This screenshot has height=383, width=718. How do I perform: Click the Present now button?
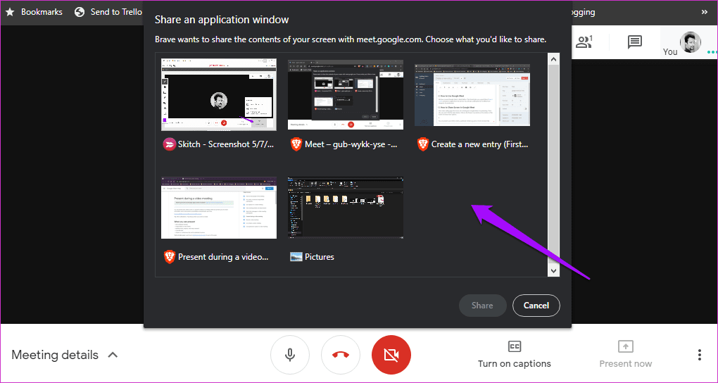(x=626, y=354)
